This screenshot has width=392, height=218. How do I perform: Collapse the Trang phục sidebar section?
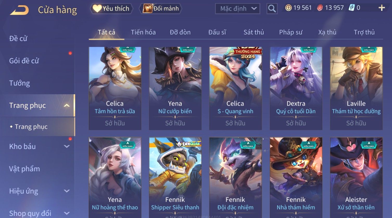tap(67, 105)
